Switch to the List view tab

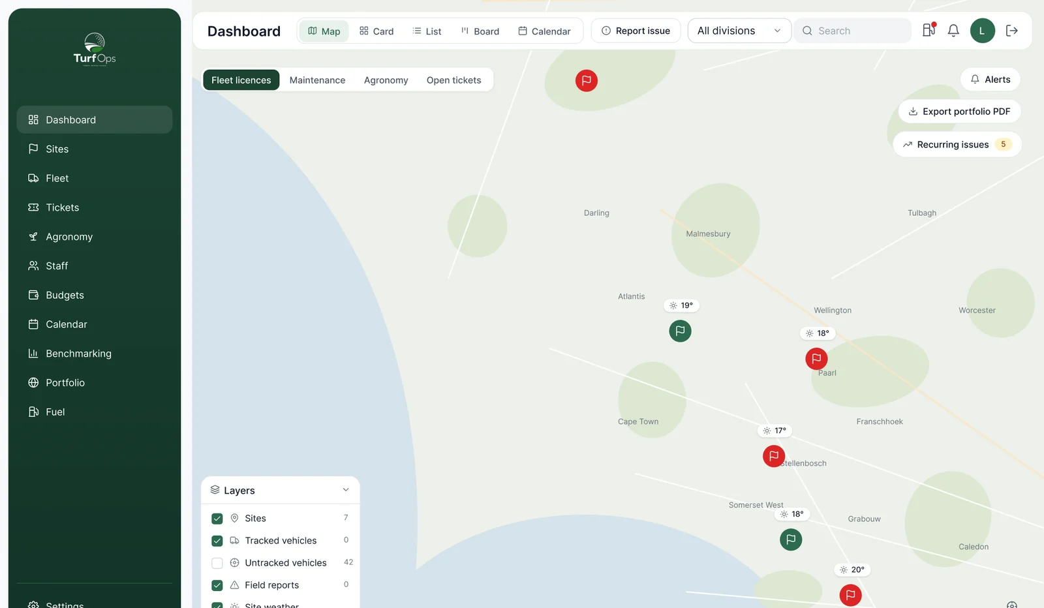[427, 31]
